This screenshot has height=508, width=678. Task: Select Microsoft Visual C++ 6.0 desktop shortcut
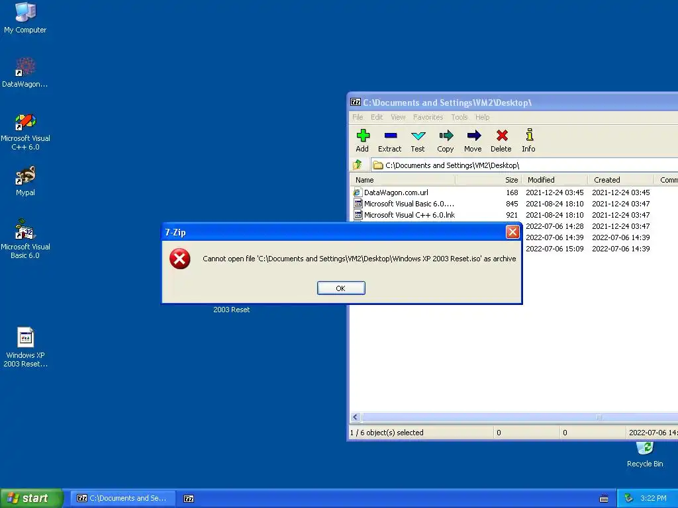pos(25,132)
